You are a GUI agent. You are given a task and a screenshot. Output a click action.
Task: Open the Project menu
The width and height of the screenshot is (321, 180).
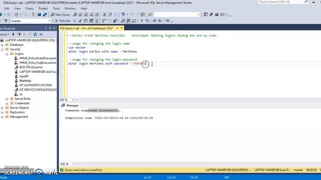[x=43, y=8]
